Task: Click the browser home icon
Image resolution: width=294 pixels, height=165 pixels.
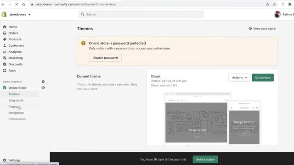Action: [23, 4]
